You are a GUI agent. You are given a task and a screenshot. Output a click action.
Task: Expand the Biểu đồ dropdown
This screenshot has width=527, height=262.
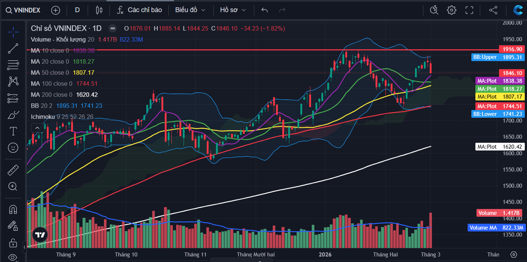[190, 10]
